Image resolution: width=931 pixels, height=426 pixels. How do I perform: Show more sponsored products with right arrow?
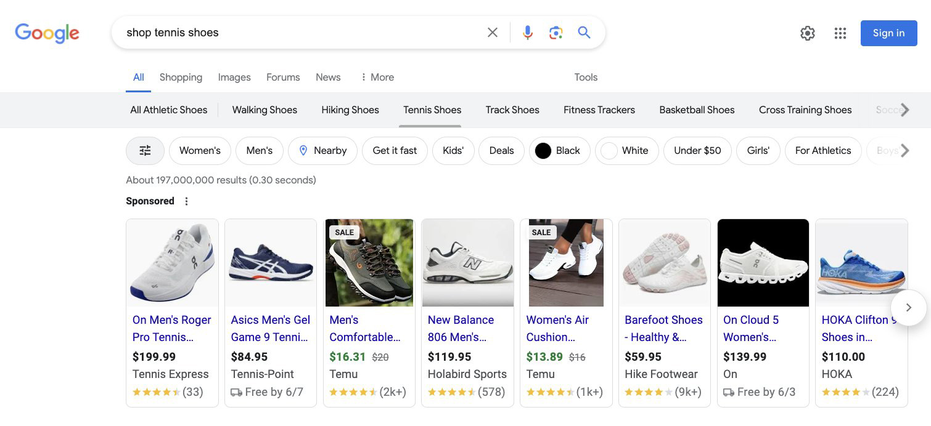coord(908,307)
